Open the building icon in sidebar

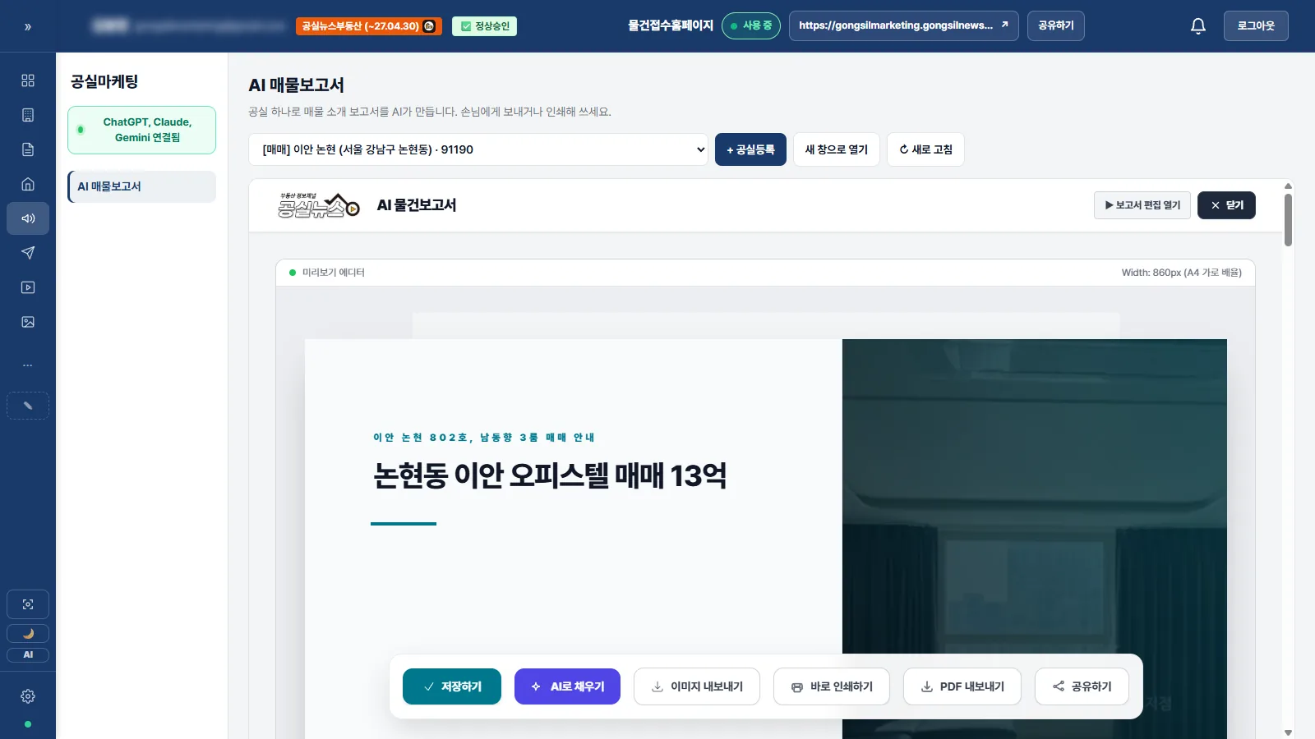click(x=28, y=115)
